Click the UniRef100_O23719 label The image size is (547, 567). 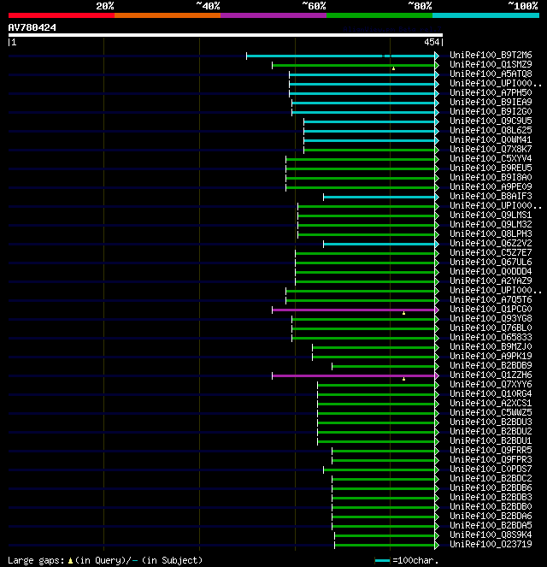(x=491, y=544)
